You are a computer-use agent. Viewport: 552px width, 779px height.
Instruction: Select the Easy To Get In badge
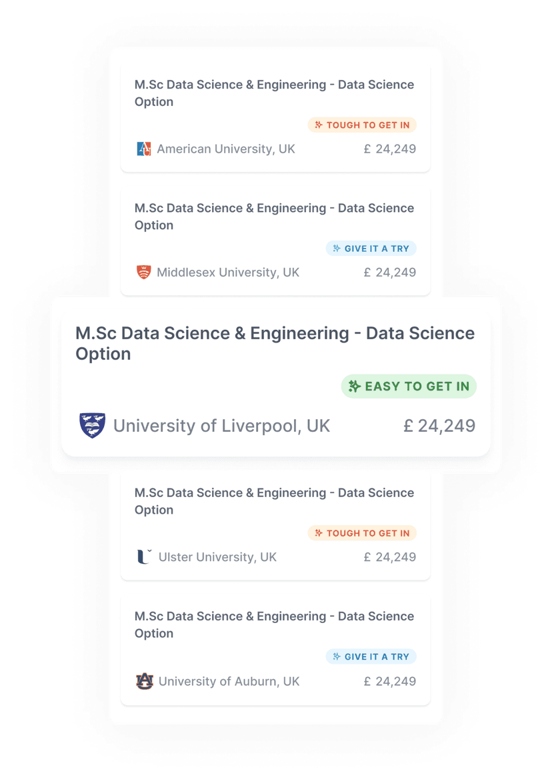(409, 386)
